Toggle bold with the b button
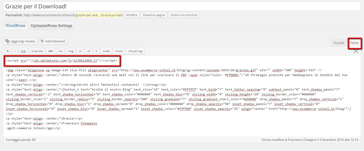 pyautogui.click(x=8, y=51)
